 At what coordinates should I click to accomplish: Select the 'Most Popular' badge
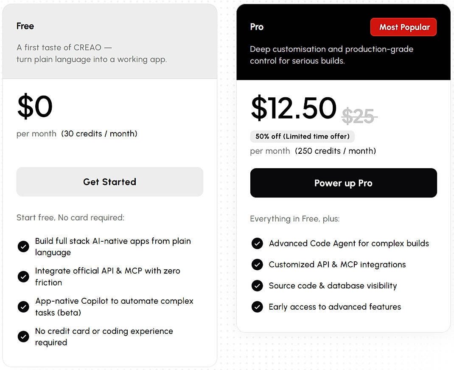point(403,27)
